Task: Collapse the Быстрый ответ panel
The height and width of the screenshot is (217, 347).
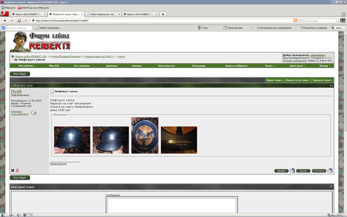Action: click(331, 187)
